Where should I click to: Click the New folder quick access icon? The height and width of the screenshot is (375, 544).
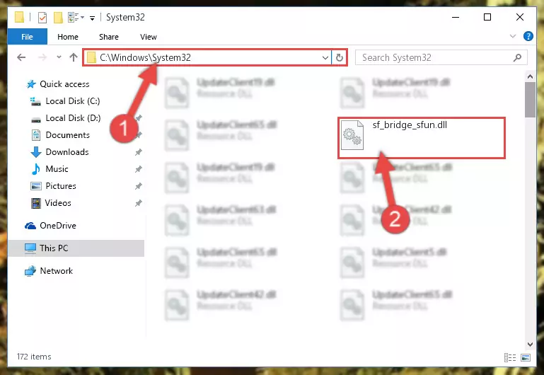58,17
